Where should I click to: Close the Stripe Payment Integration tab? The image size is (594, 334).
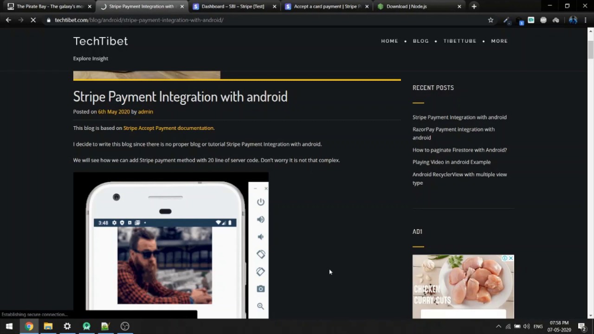coord(182,6)
